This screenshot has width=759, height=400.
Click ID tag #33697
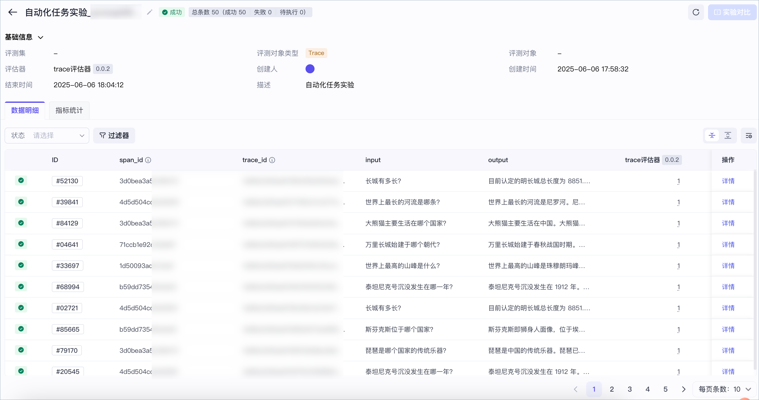tap(68, 266)
